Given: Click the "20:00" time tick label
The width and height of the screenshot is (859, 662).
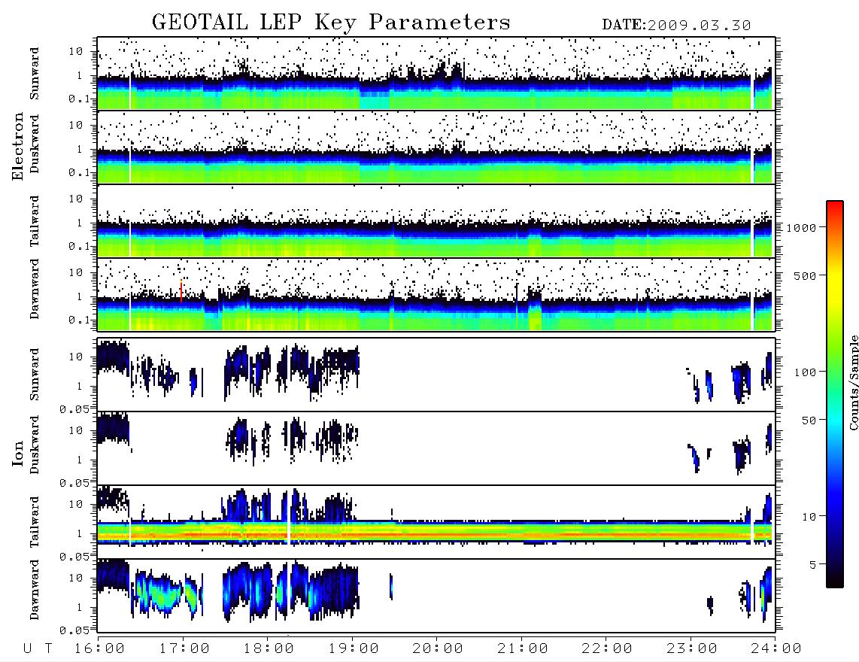Looking at the screenshot, I should [x=438, y=648].
